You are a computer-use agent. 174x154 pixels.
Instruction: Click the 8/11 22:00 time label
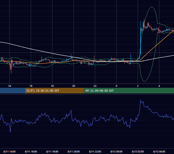(x=95, y=151)
